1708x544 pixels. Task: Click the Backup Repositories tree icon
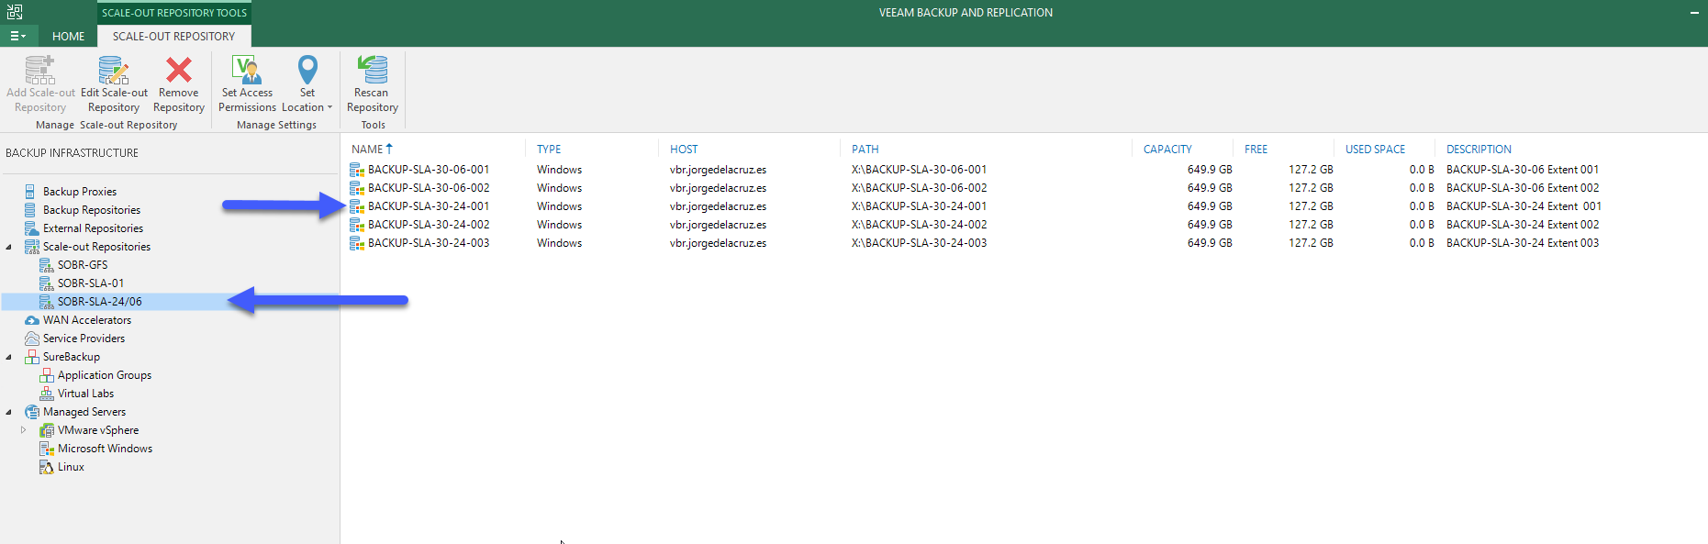click(x=31, y=210)
